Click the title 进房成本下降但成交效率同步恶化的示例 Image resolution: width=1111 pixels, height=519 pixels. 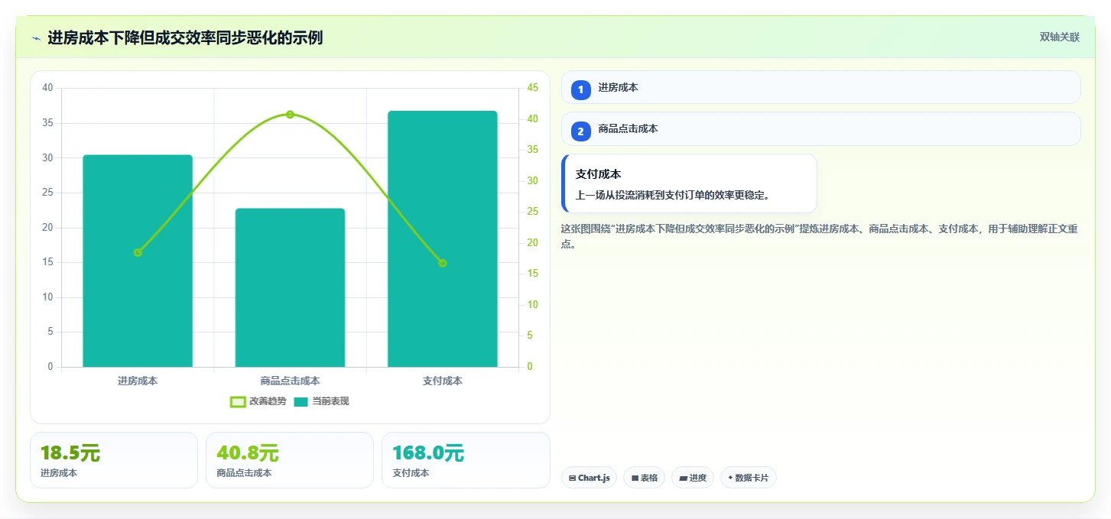pos(185,37)
